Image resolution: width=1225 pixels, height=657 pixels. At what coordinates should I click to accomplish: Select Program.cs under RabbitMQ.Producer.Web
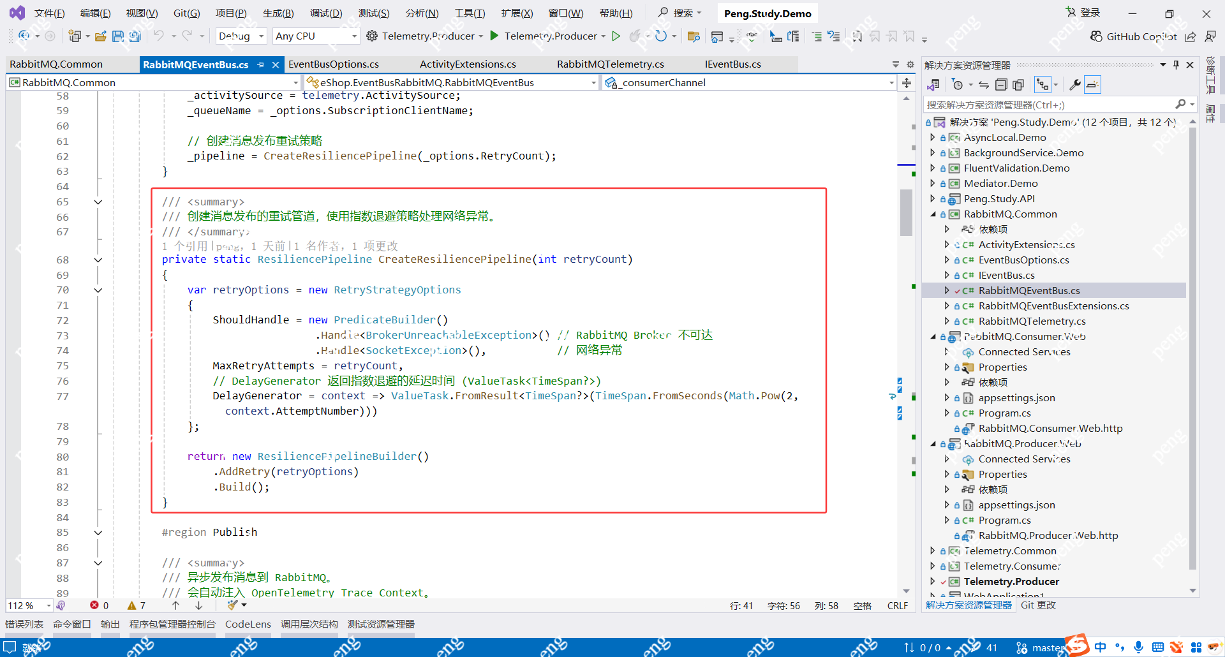coord(1004,520)
